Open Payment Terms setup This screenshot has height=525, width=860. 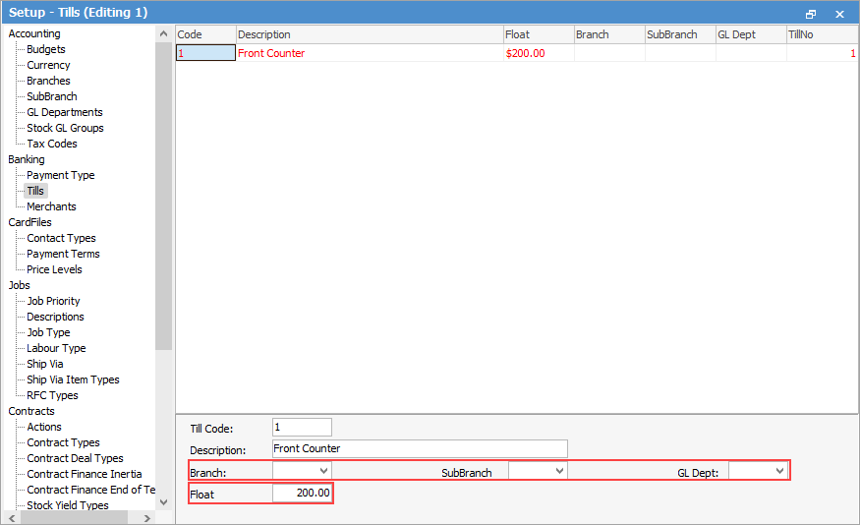63,254
